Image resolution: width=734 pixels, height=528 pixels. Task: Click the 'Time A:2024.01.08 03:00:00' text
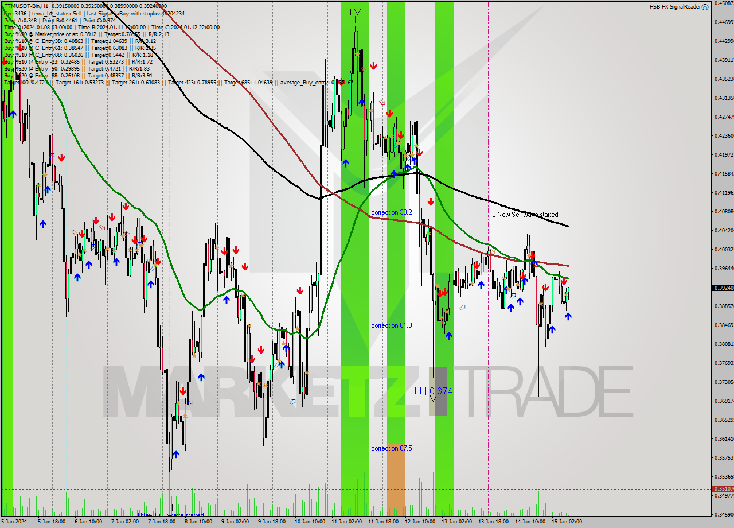(x=38, y=27)
